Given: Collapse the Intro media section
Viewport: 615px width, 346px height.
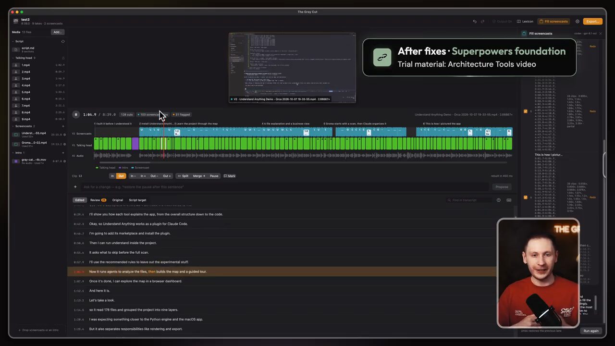Looking at the screenshot, I should 13,153.
